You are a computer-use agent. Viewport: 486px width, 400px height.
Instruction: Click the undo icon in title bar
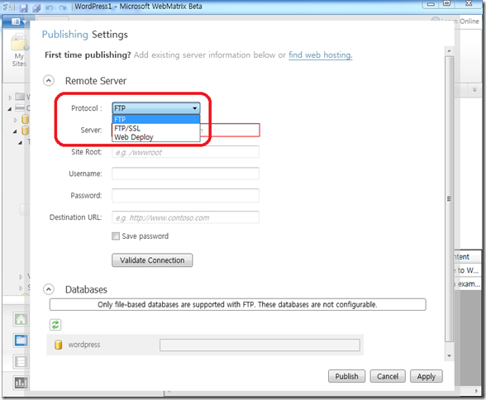pos(50,7)
